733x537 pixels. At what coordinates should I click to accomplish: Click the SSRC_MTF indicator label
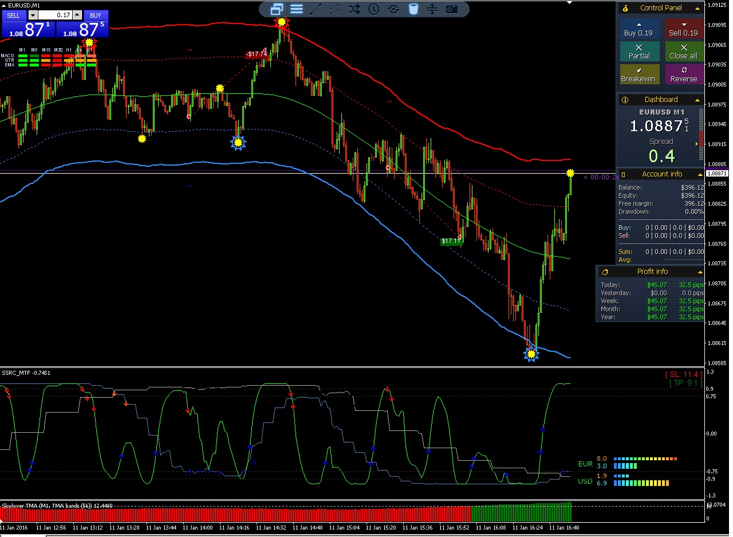click(x=26, y=373)
